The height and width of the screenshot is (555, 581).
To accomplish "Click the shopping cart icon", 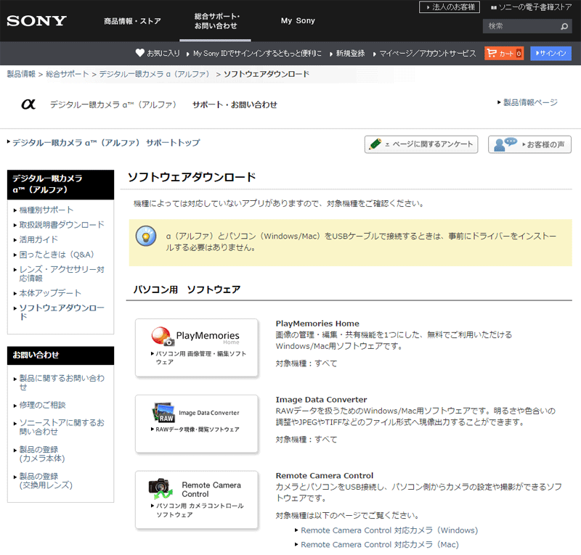I will click(492, 53).
